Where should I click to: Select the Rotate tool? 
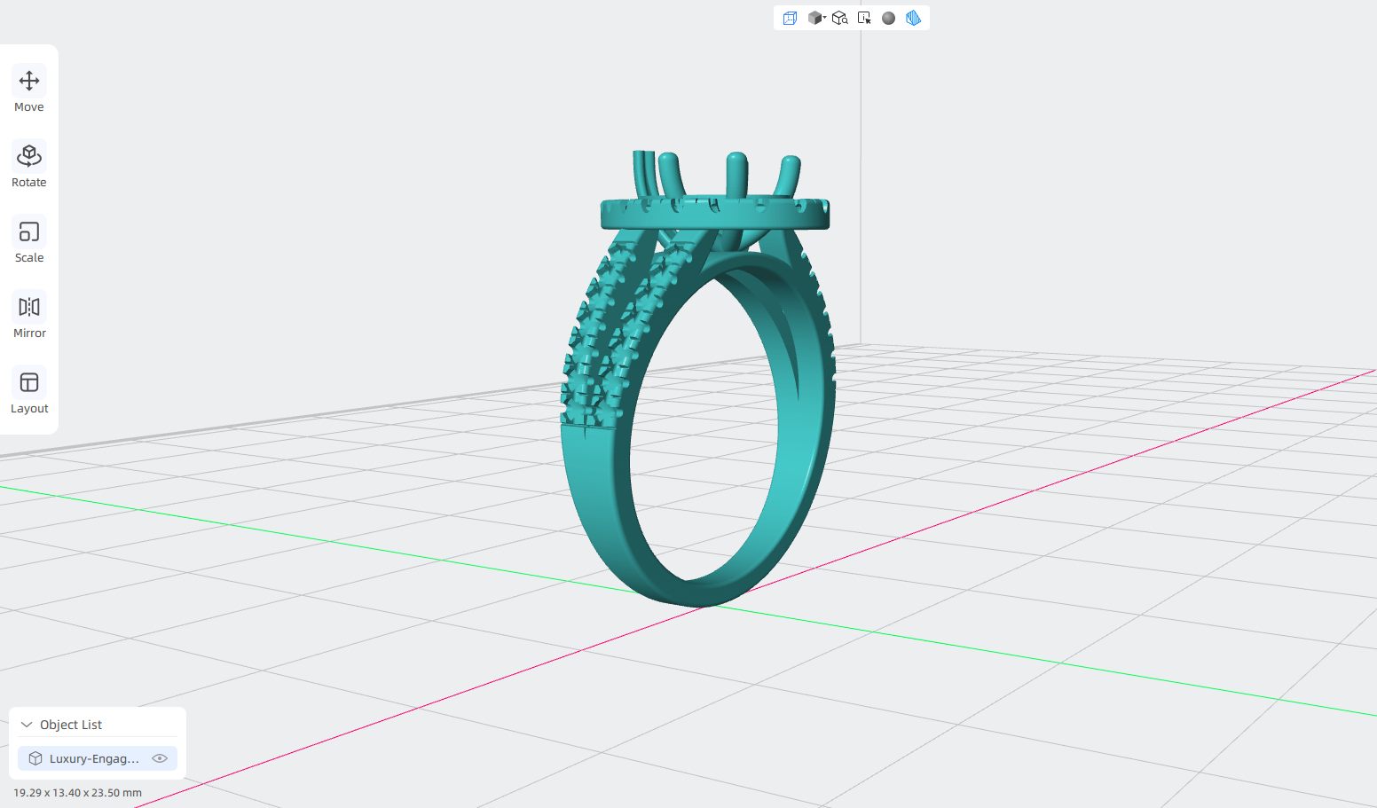(x=29, y=165)
